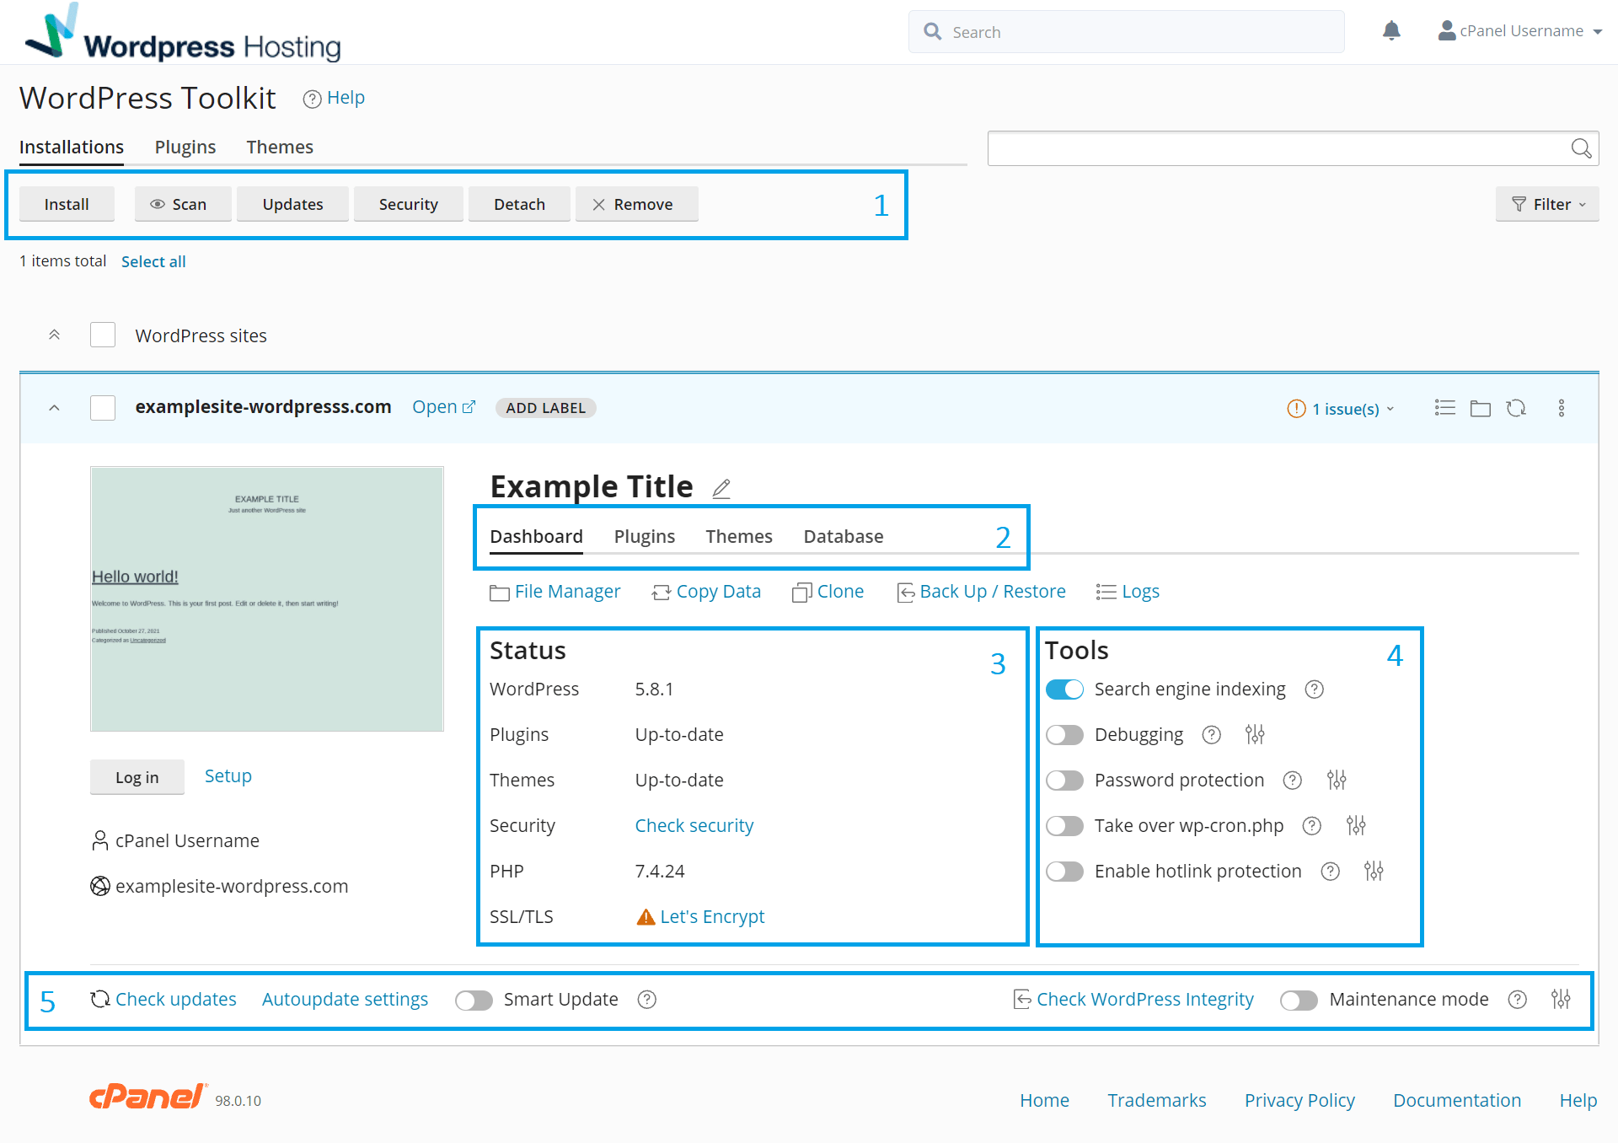The width and height of the screenshot is (1618, 1143).
Task: Open File Manager link
Action: (x=555, y=592)
